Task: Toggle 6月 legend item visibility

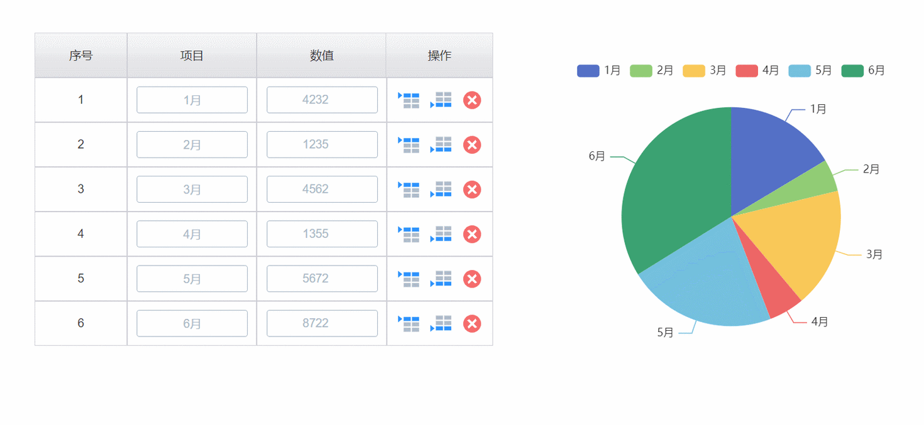Action: point(863,70)
